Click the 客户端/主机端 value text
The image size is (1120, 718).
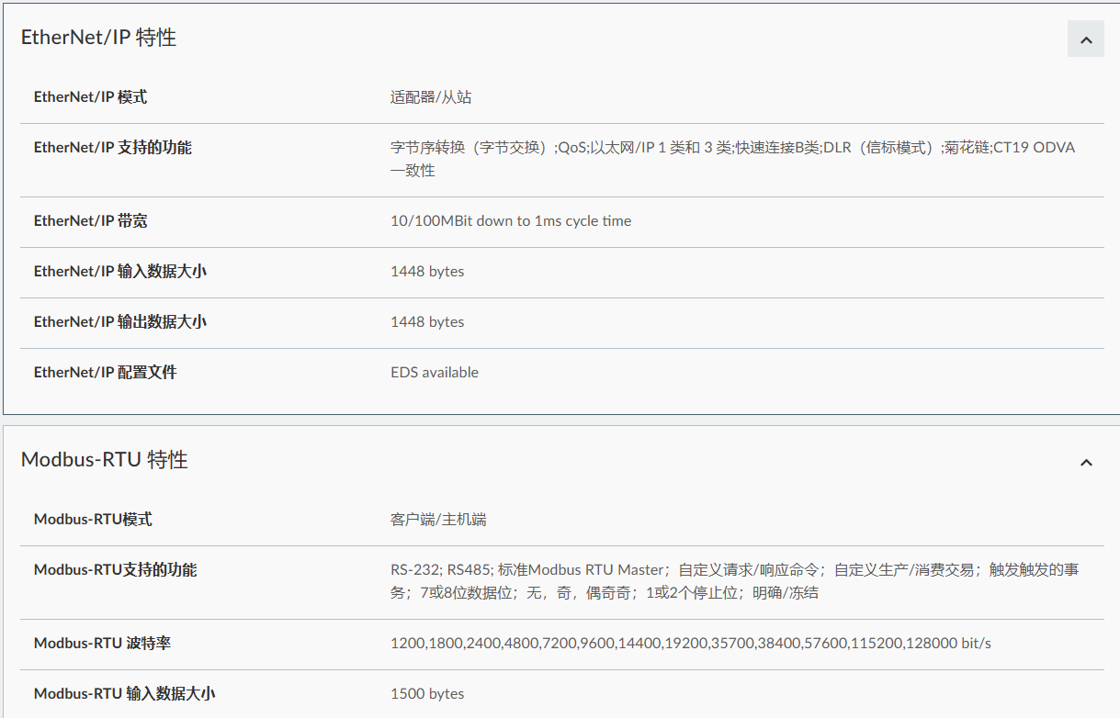438,520
